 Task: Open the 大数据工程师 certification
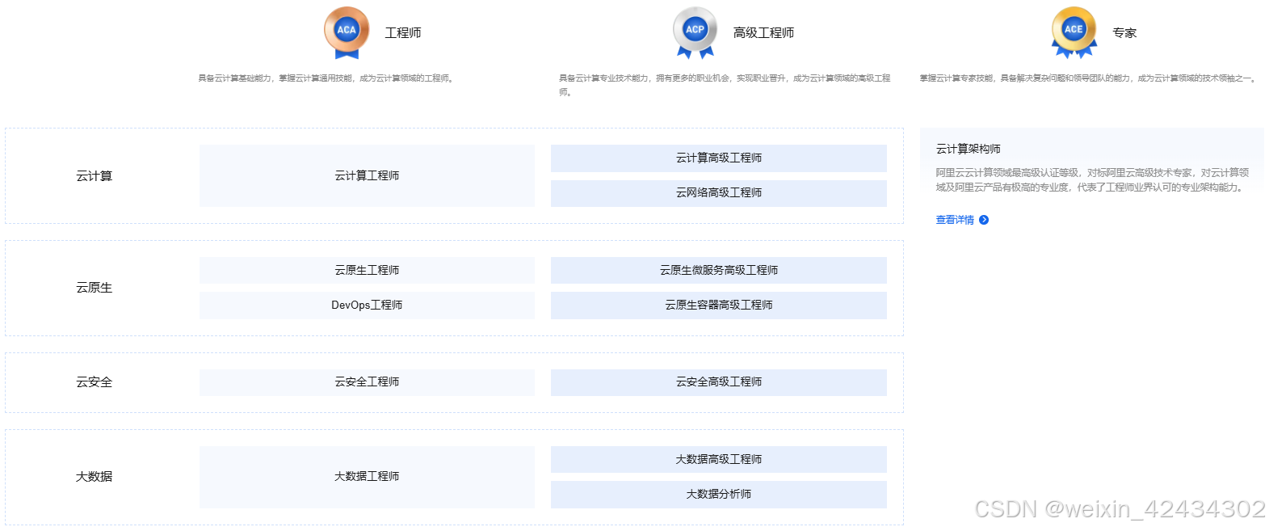(367, 477)
